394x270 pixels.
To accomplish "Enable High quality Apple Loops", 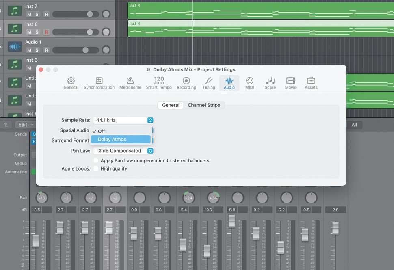I will pyautogui.click(x=96, y=168).
